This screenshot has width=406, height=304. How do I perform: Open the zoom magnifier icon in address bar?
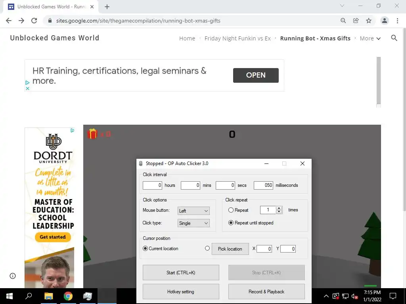point(343,21)
